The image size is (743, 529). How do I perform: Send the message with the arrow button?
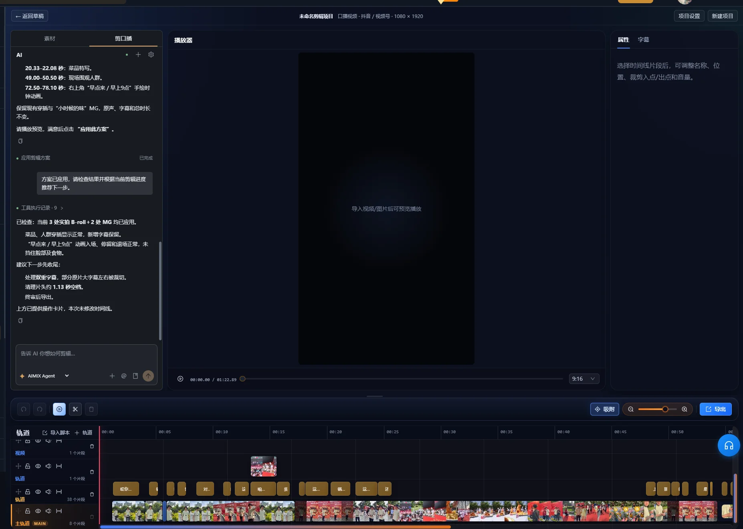(x=148, y=376)
